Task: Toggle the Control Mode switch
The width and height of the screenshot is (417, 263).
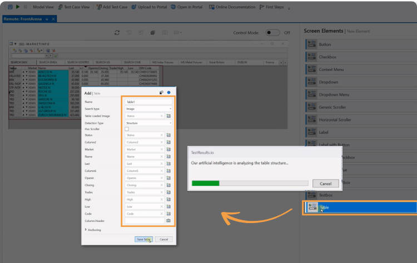Action: pos(272,33)
